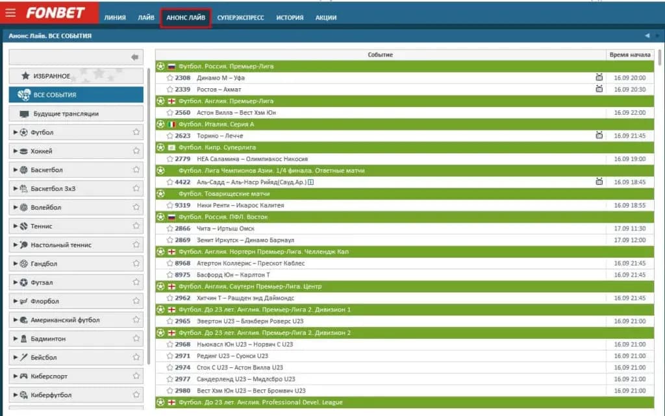The height and width of the screenshot is (416, 665).
Task: Click the FONBET logo
Action: [56, 13]
